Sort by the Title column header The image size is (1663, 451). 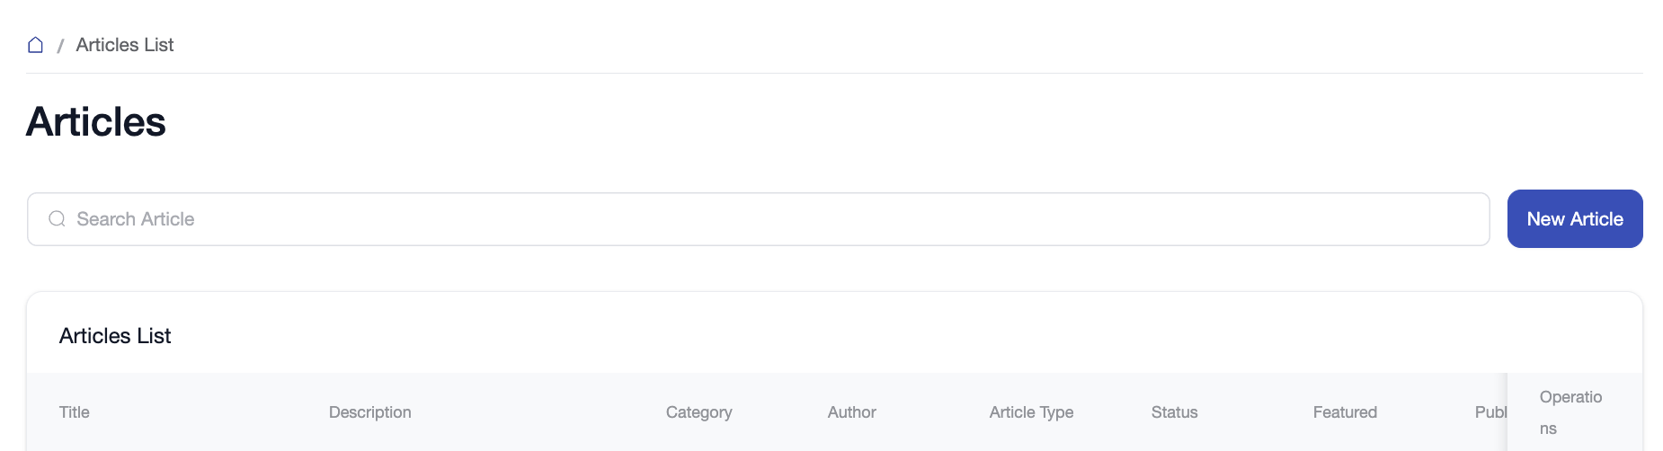75,412
